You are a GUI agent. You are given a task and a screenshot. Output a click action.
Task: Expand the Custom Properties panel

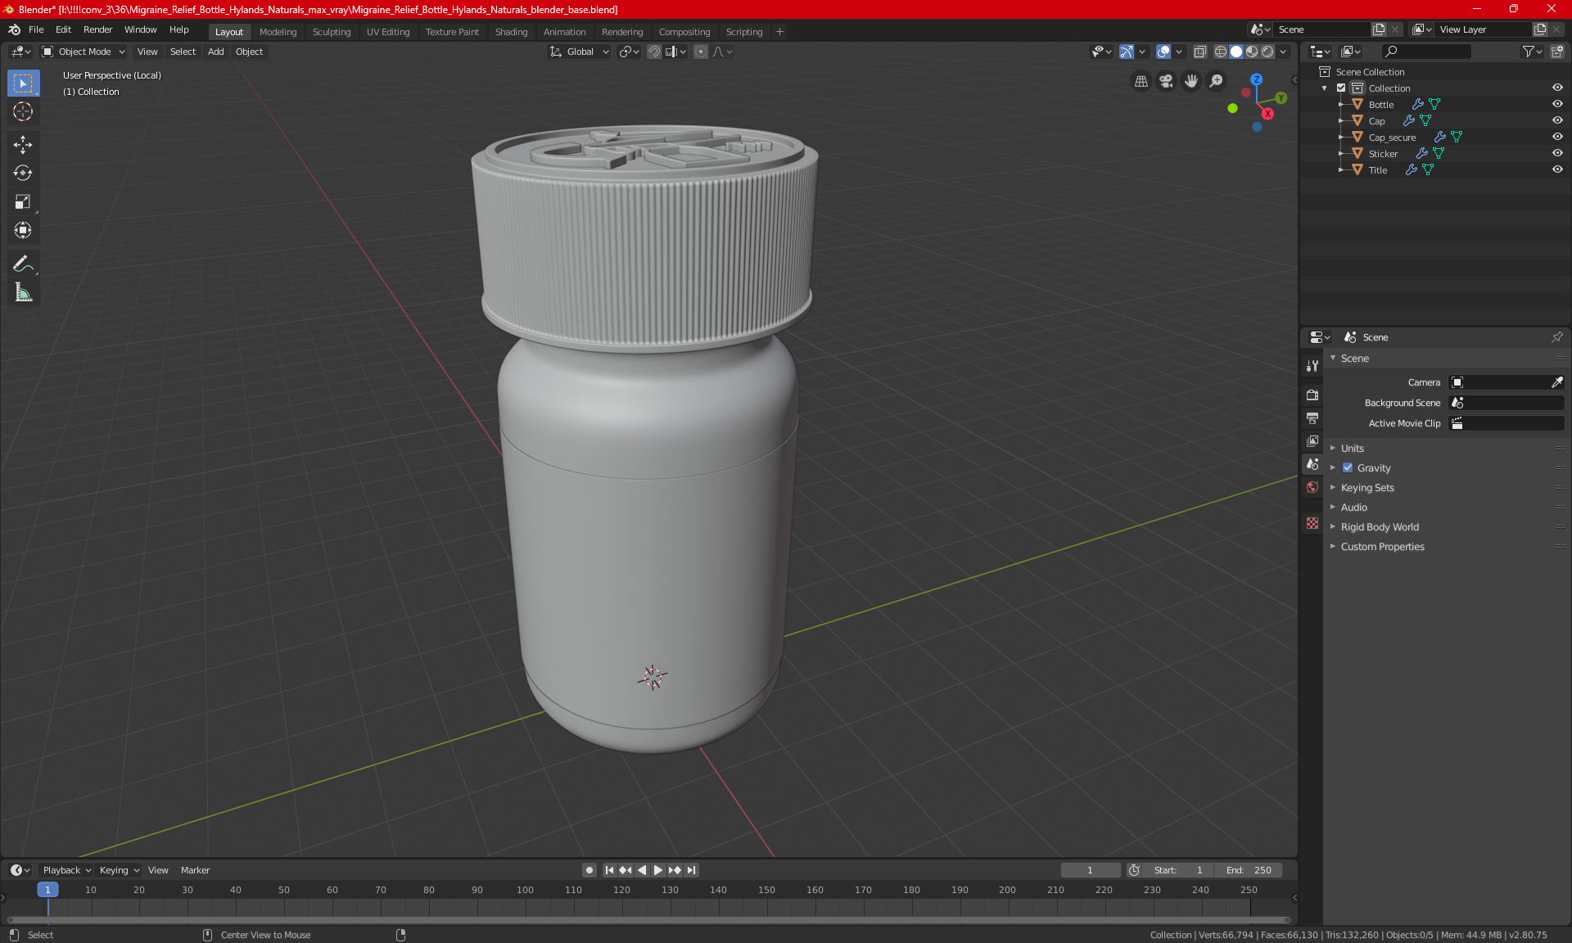click(1382, 547)
